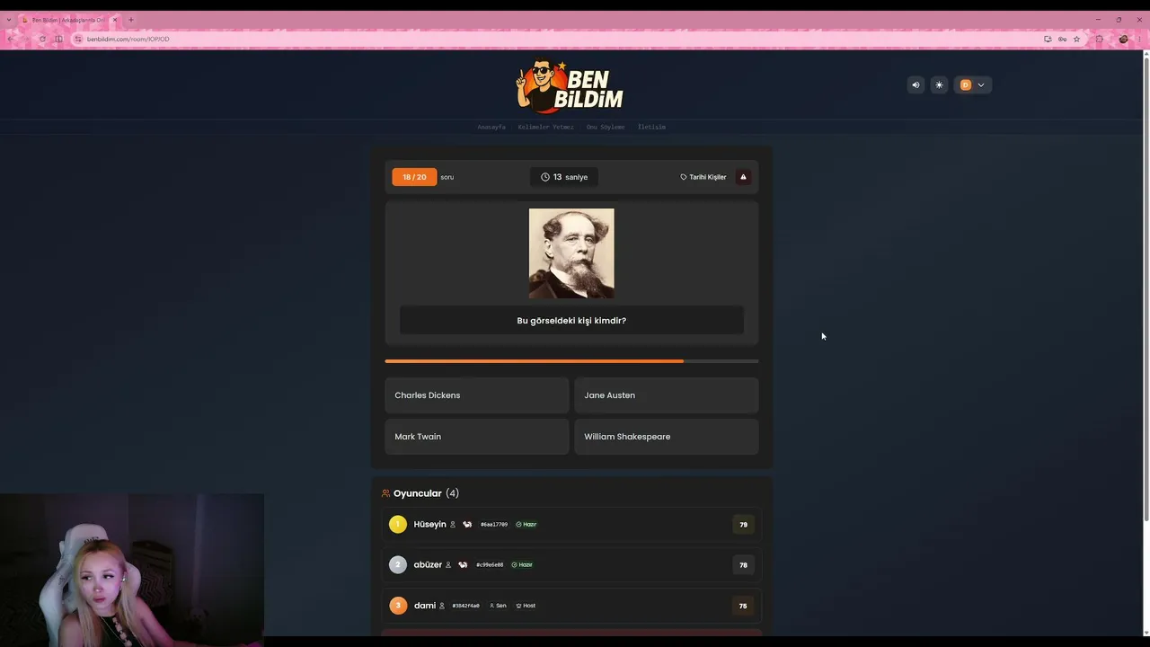1150x647 pixels.
Task: Click the Oyuncular (4) heading
Action: coord(427,493)
